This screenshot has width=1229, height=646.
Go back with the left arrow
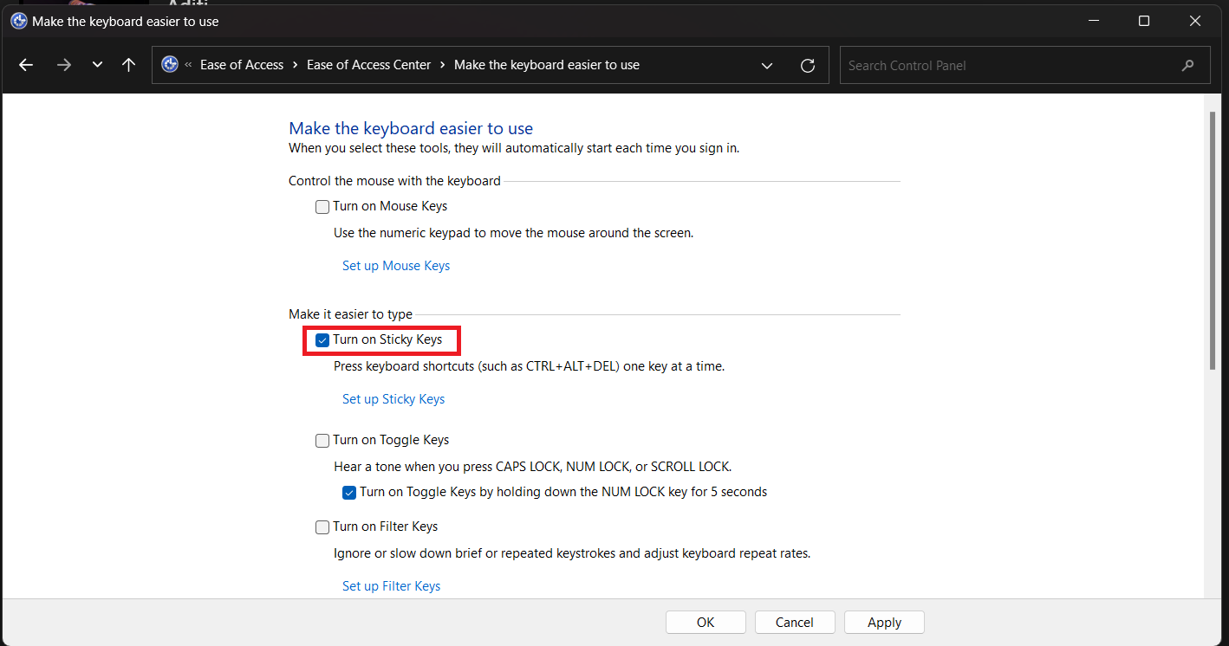click(26, 65)
